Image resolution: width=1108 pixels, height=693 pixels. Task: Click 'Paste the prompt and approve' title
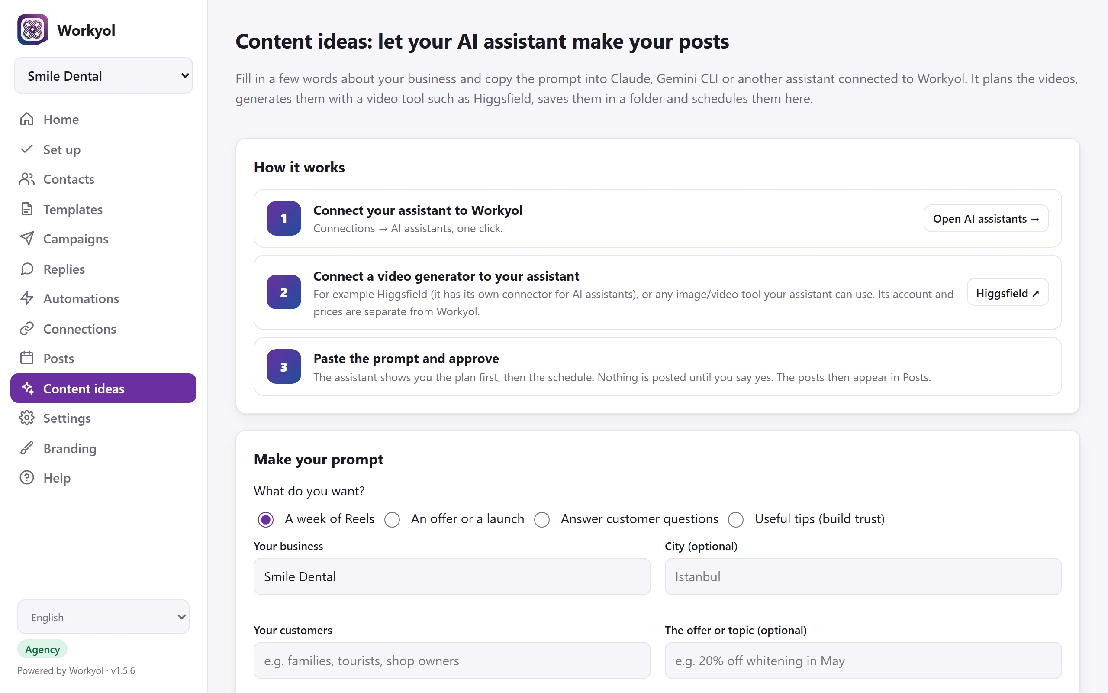[x=406, y=359]
